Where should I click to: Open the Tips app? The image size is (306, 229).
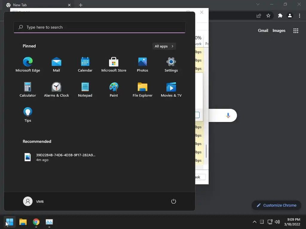(x=28, y=115)
